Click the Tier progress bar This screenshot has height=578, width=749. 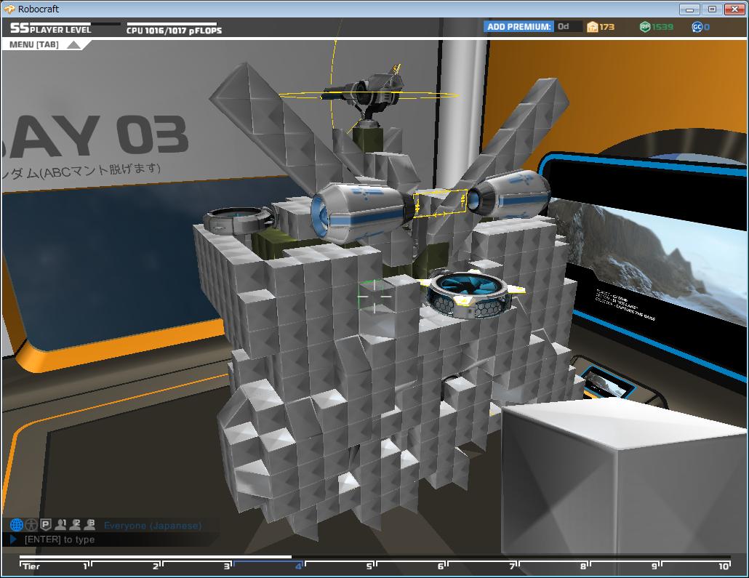coord(375,557)
